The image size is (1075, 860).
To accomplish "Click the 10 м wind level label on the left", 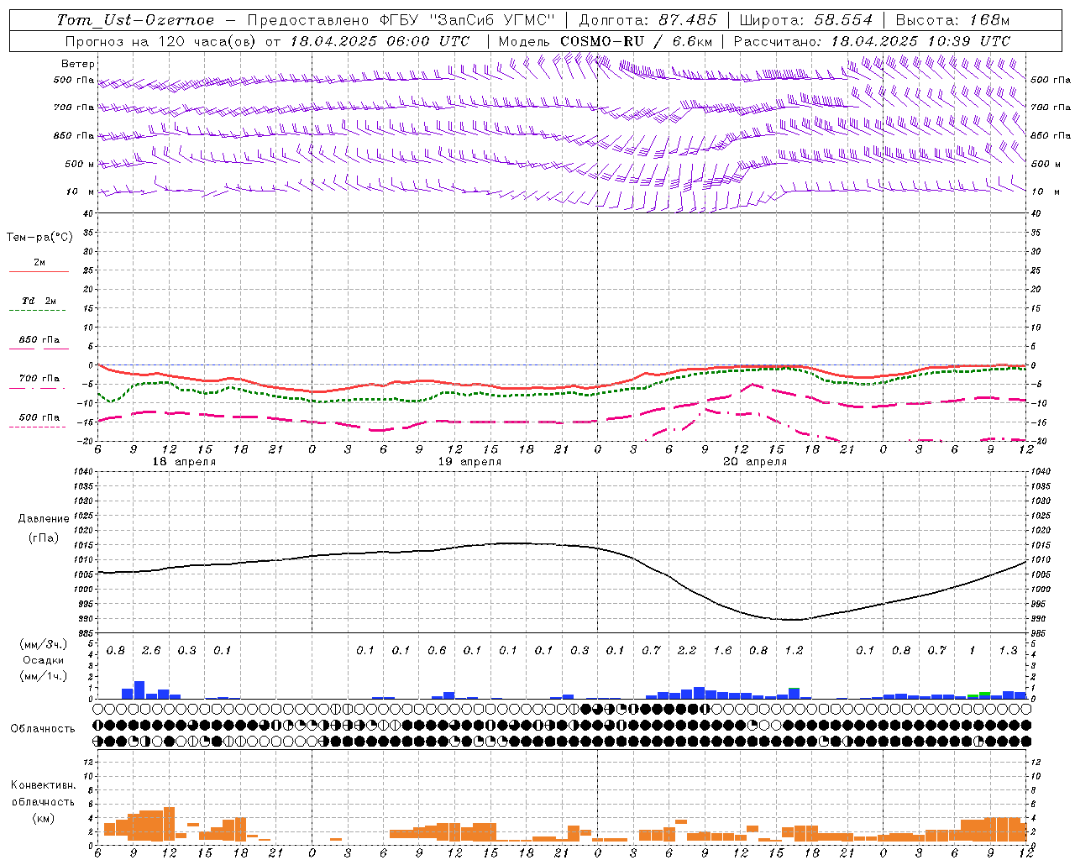I will pos(81,191).
